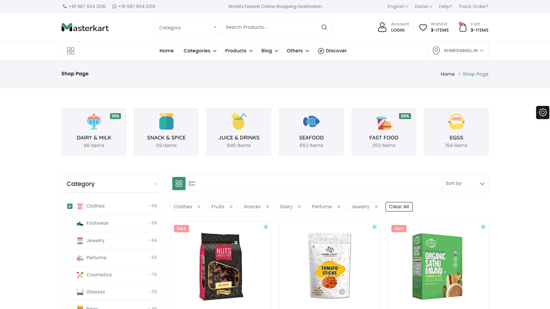
Task: Open Seafood category card
Action: tap(311, 132)
